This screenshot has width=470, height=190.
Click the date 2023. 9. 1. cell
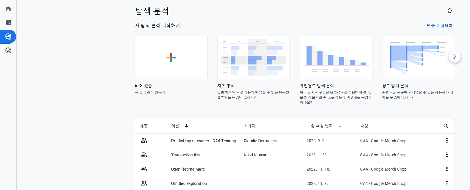click(316, 141)
